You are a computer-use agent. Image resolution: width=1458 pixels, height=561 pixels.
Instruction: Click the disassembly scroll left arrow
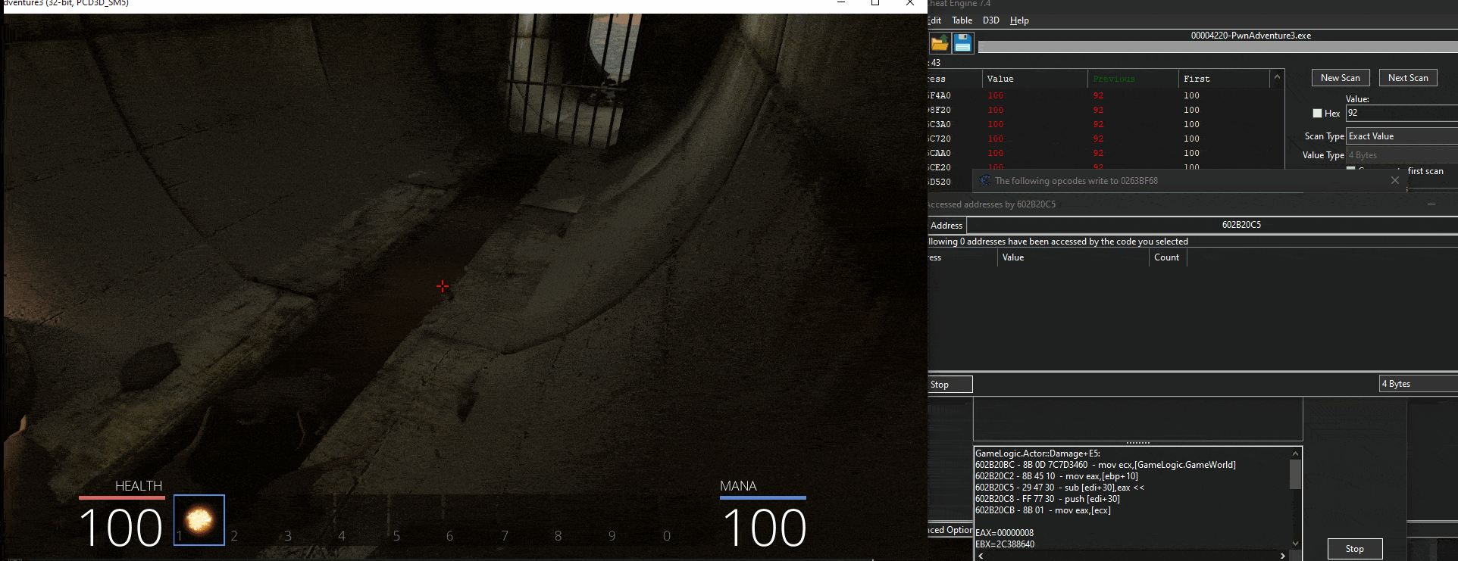[981, 556]
